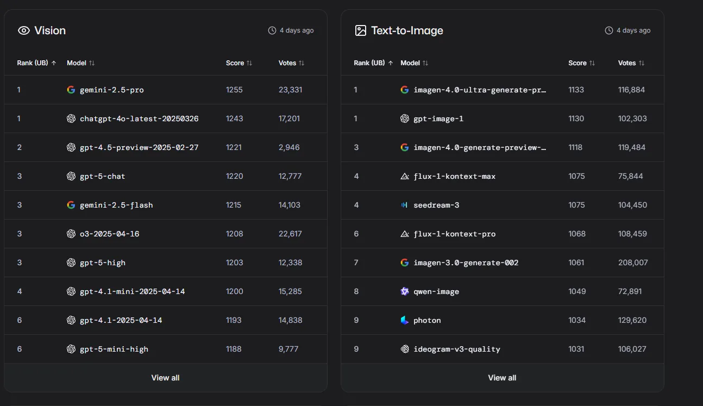
Task: Sort Vision table by Score
Action: click(x=239, y=63)
